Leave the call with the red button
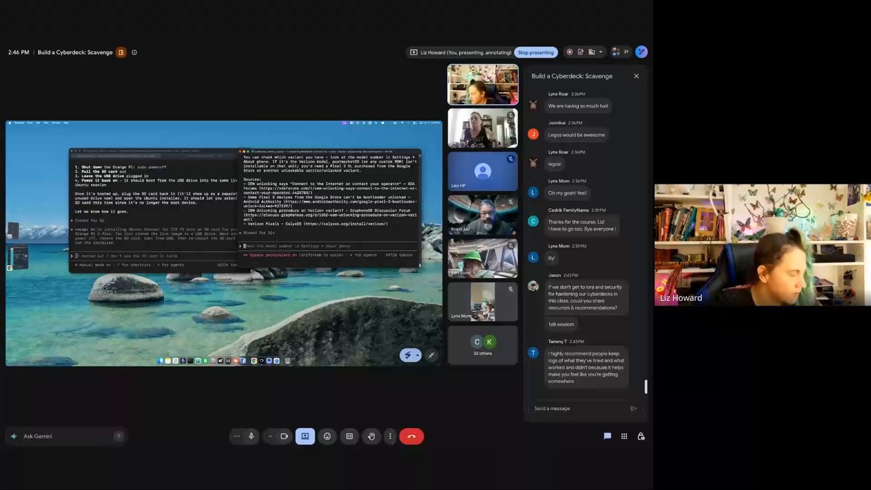 tap(412, 436)
